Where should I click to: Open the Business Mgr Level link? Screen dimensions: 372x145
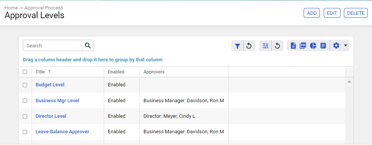click(x=57, y=101)
